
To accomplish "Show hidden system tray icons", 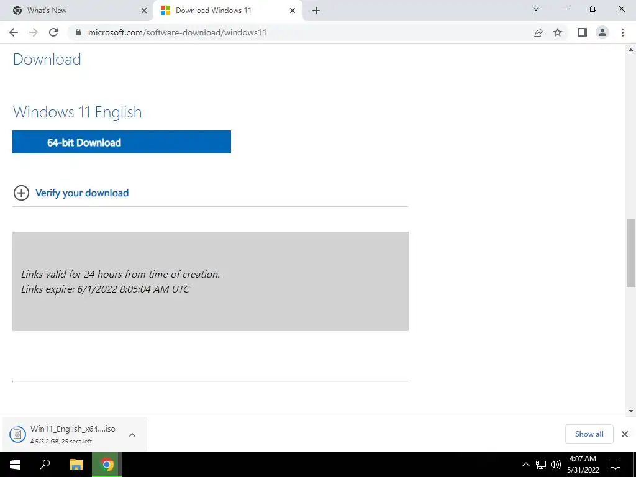I will [525, 465].
